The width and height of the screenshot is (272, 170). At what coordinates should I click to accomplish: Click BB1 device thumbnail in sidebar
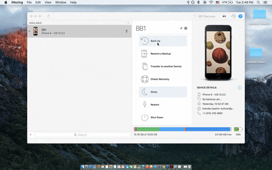pos(35,31)
